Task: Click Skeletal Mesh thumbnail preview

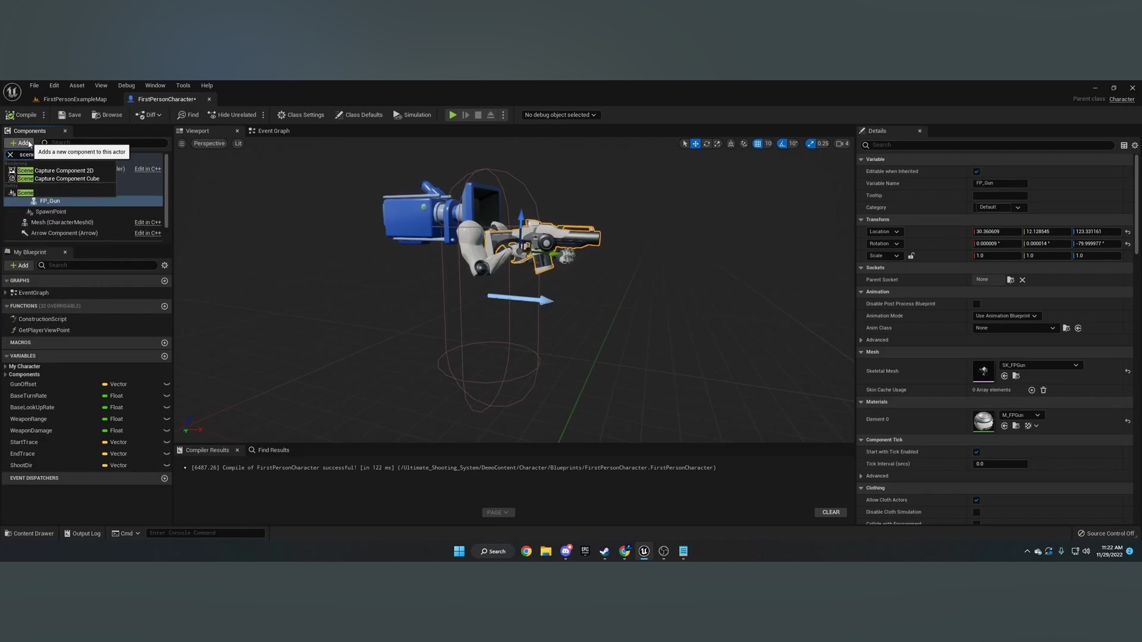Action: point(983,371)
